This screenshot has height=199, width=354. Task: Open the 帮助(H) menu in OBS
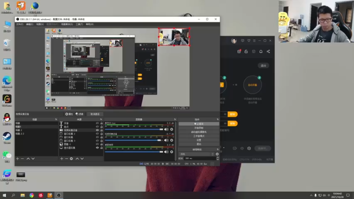(x=90, y=24)
